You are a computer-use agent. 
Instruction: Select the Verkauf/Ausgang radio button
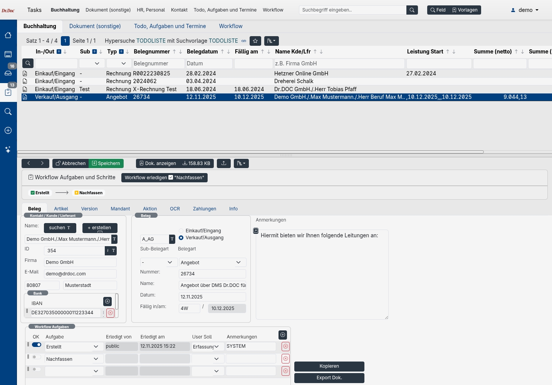click(181, 238)
